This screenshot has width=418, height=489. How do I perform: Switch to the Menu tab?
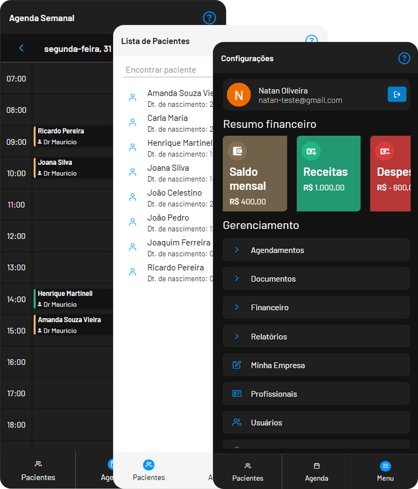(385, 471)
